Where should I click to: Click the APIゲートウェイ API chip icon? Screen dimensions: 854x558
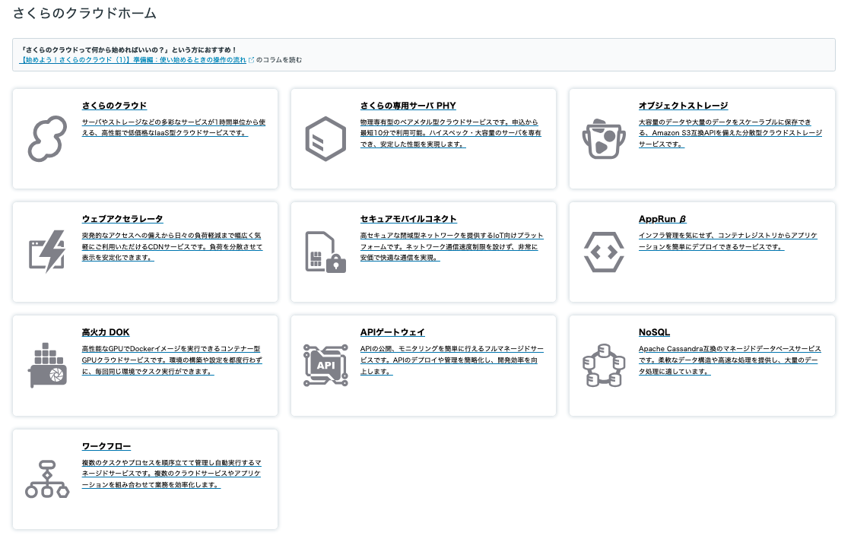[325, 366]
